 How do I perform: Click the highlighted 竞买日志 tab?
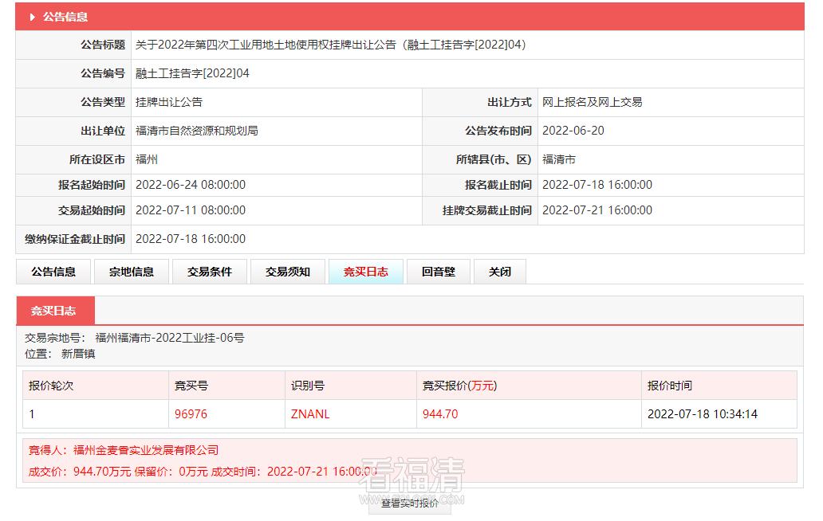[366, 272]
